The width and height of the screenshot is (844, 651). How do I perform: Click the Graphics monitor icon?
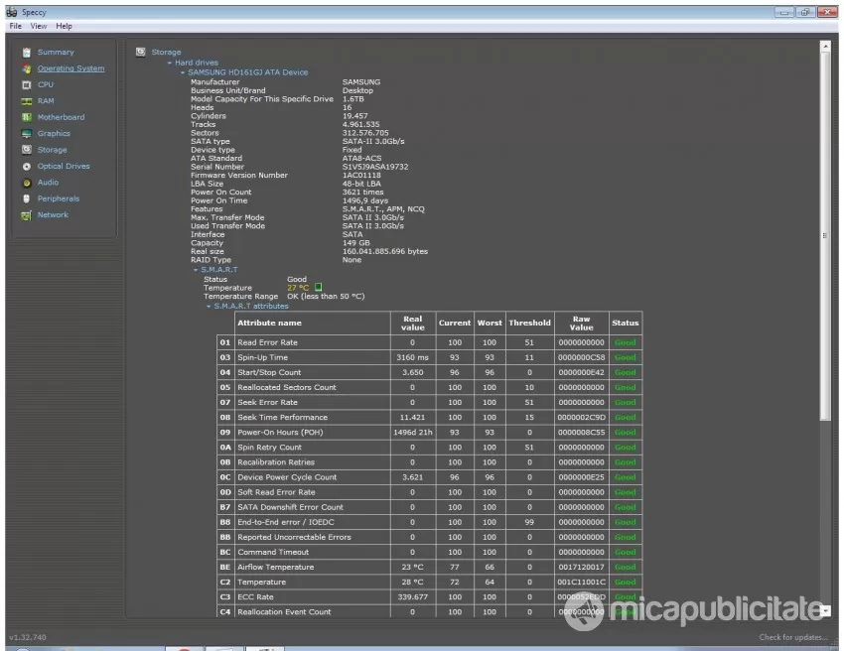coord(27,133)
